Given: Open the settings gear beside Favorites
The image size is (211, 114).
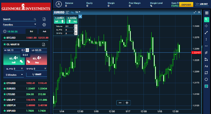Looking at the screenshot, I should click(x=44, y=25).
